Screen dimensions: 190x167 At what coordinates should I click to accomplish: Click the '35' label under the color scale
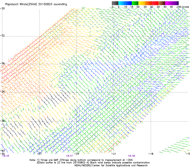click(158, 7)
